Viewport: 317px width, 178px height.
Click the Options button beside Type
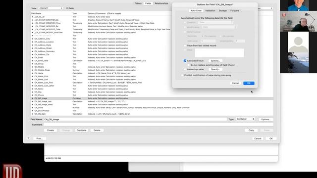coord(266,120)
